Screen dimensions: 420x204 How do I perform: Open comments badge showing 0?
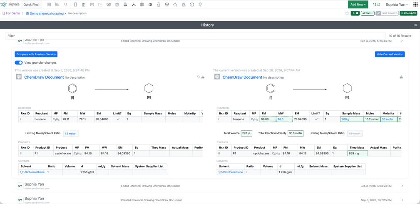point(355,13)
